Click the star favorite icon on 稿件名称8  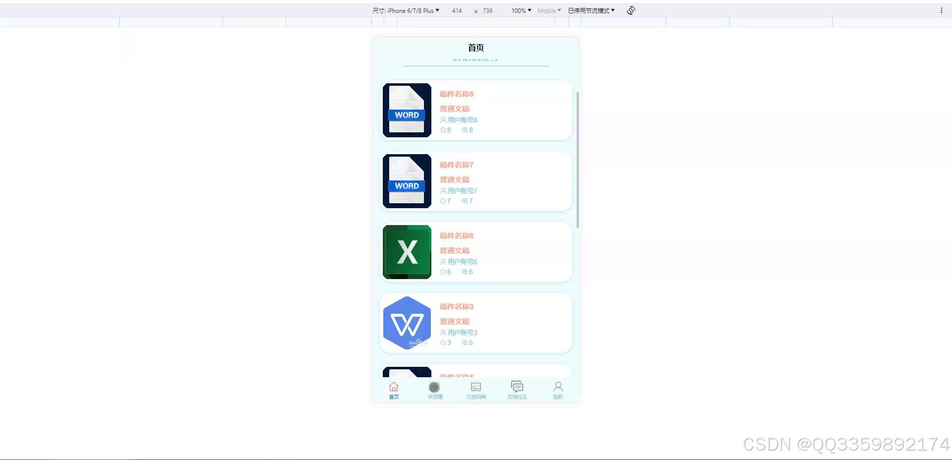click(x=443, y=130)
